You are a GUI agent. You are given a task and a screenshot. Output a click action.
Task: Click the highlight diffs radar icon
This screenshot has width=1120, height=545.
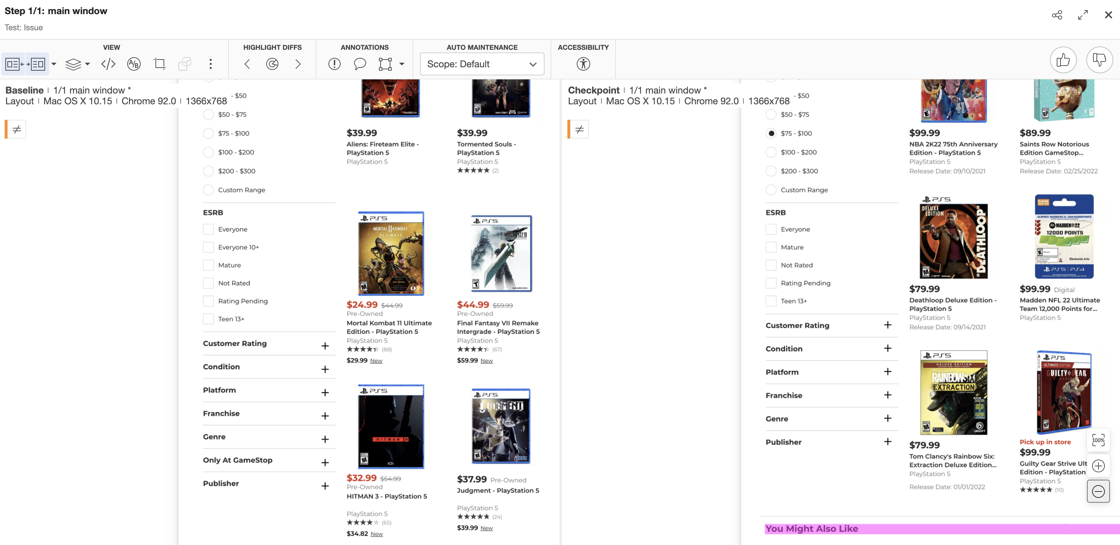point(272,64)
